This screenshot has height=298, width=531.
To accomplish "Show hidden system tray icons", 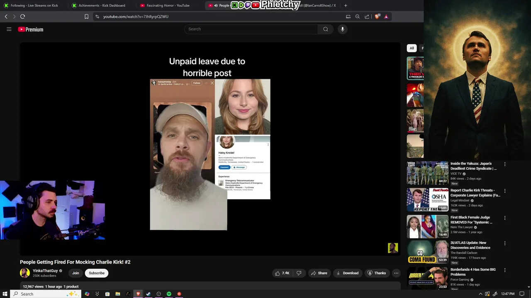I will click(x=481, y=294).
